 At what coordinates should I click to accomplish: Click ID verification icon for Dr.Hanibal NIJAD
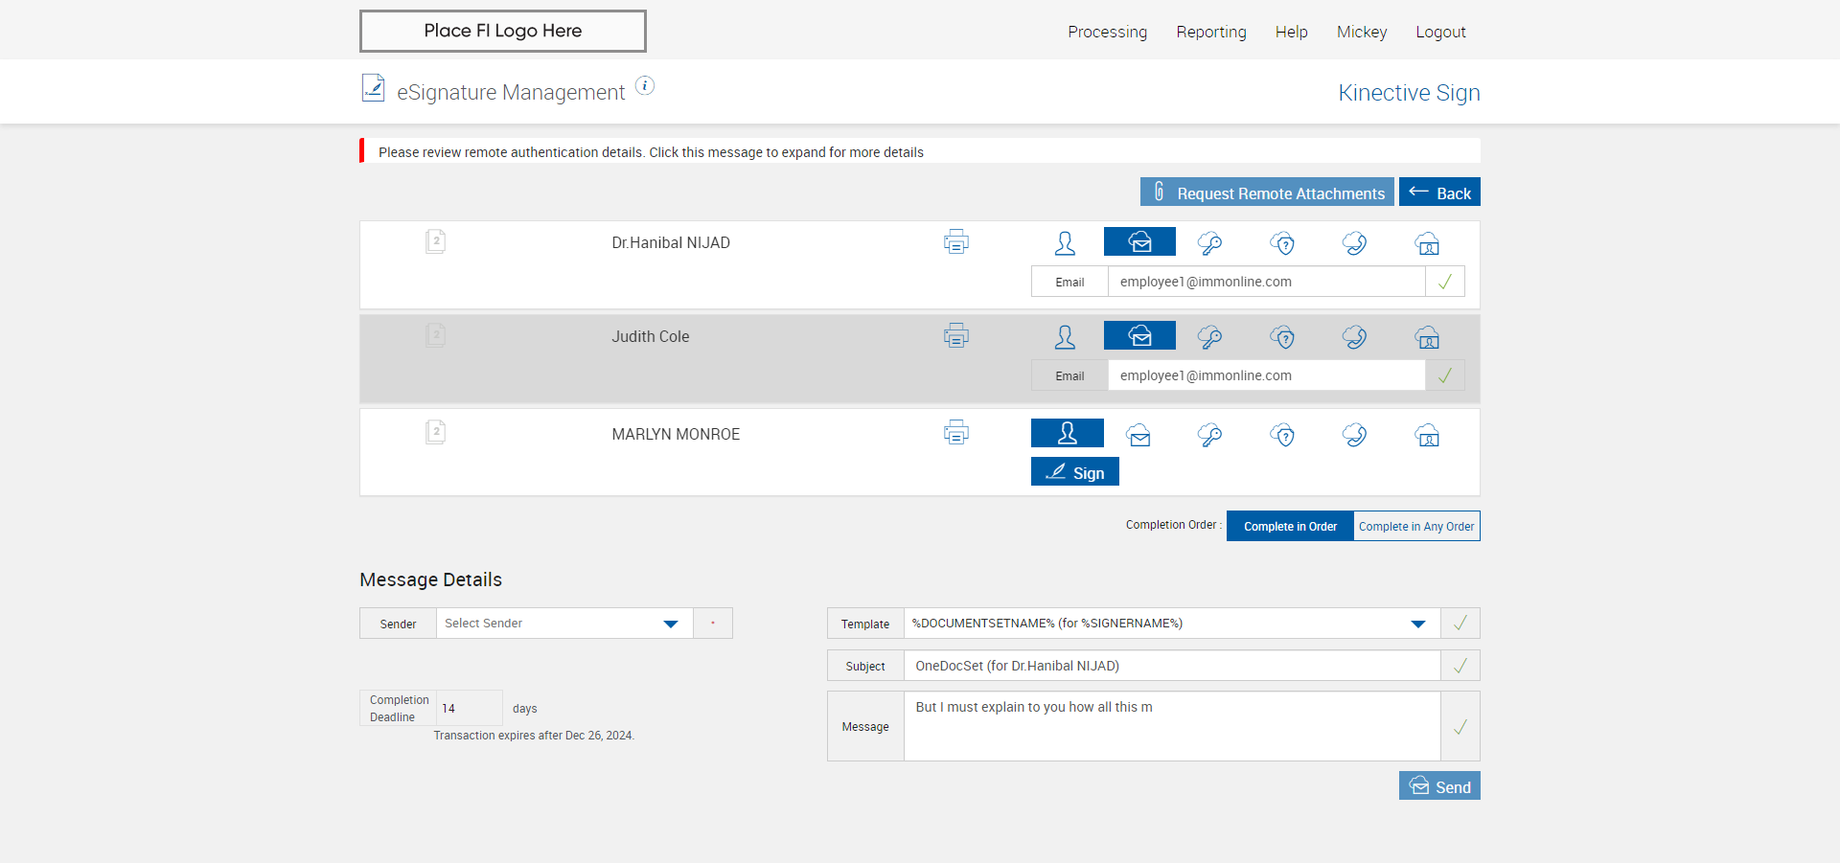1427,243
